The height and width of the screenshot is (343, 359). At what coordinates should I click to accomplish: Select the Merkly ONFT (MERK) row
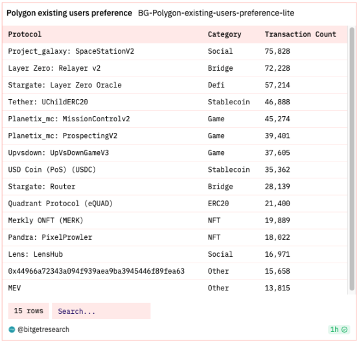pos(175,220)
